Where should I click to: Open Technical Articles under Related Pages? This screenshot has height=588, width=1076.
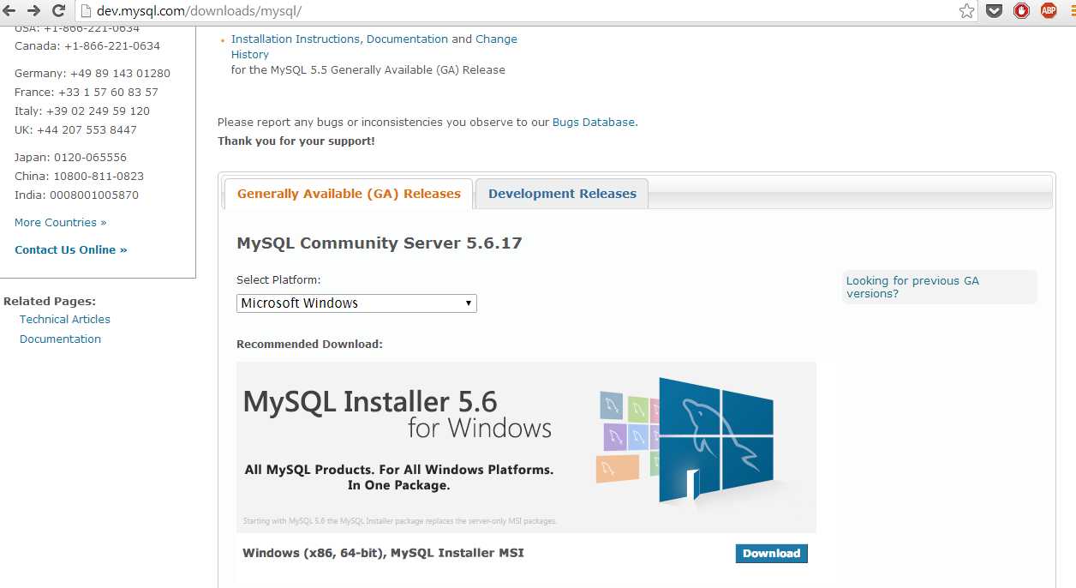click(65, 320)
